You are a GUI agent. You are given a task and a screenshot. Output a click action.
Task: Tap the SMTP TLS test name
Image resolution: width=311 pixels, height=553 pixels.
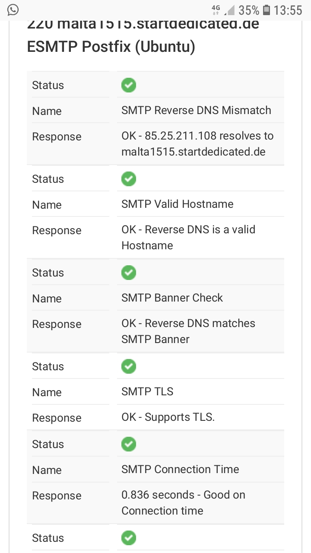[x=147, y=391]
